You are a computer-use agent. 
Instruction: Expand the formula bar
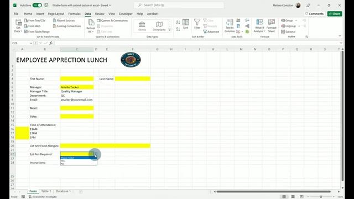341,43
